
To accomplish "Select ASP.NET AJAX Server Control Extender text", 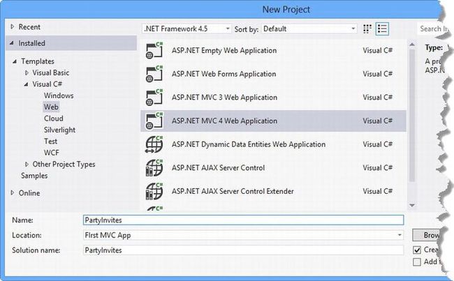I will pos(233,191).
